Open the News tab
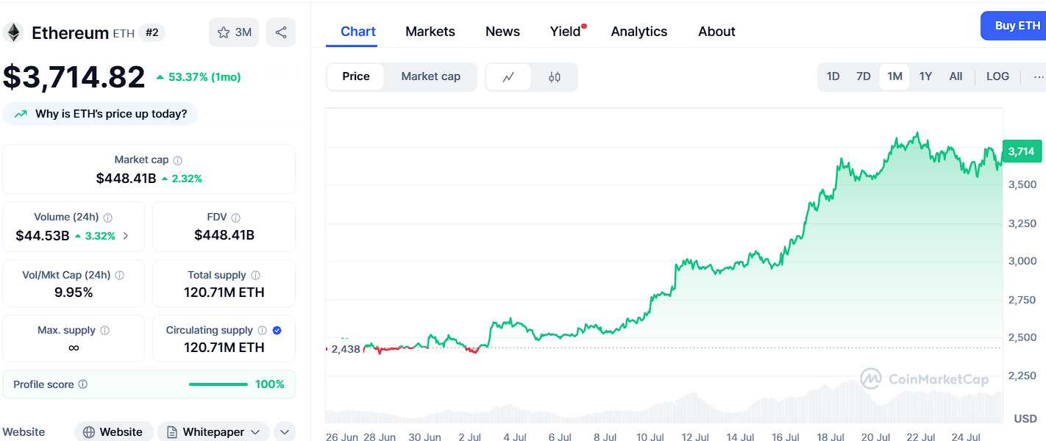1046x441 pixels. (502, 31)
